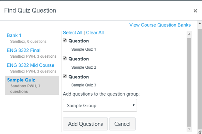Click the dialog resize handle corner
Image resolution: width=202 pixels, height=134 pixels.
point(200,132)
